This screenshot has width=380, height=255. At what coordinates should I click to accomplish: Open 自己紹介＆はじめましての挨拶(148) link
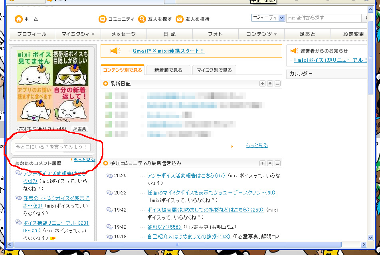189,237
